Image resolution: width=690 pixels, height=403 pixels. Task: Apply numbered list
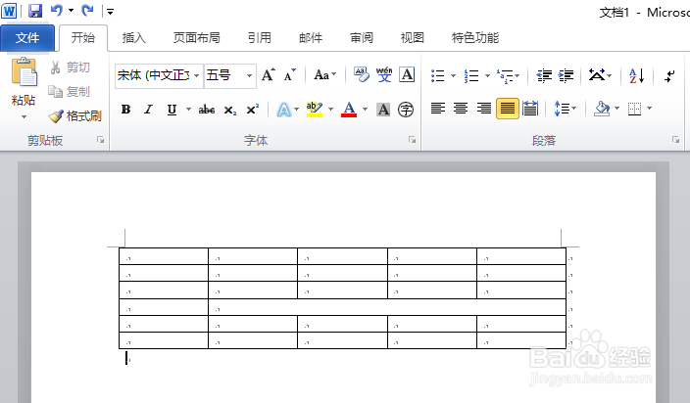pos(471,75)
